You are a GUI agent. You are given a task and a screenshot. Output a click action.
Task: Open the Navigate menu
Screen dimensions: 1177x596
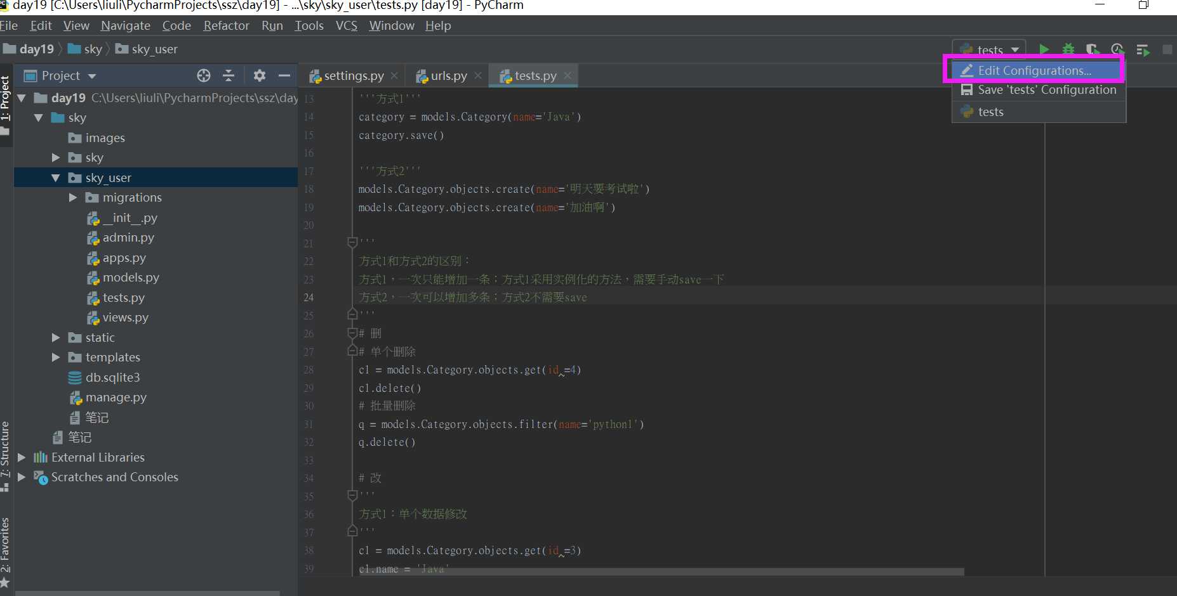pyautogui.click(x=126, y=25)
